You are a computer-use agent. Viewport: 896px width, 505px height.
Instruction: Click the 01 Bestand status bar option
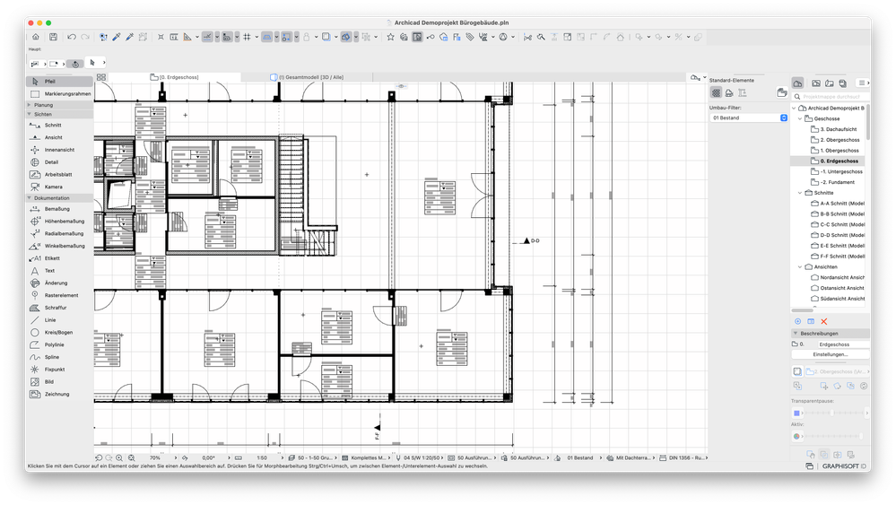580,457
